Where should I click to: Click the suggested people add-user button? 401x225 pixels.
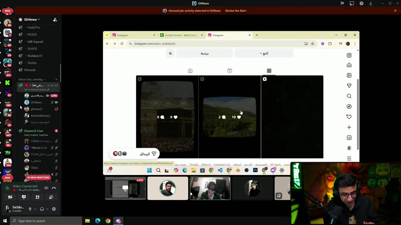coord(170,53)
